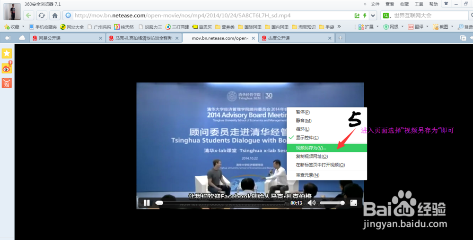Expand the address bar history dropdown
Viewport: 473px width, 240px height.
[373, 16]
